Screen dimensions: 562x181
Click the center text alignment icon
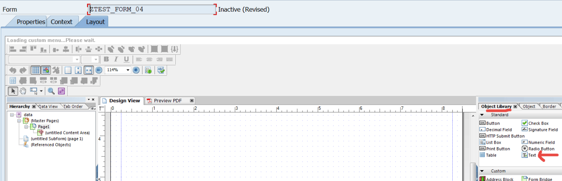tap(149, 59)
